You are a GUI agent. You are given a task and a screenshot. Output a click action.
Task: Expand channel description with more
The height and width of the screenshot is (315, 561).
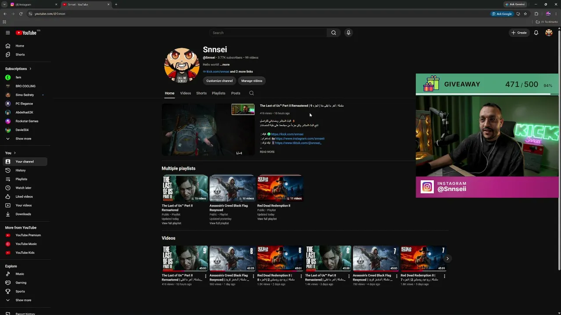click(x=225, y=65)
